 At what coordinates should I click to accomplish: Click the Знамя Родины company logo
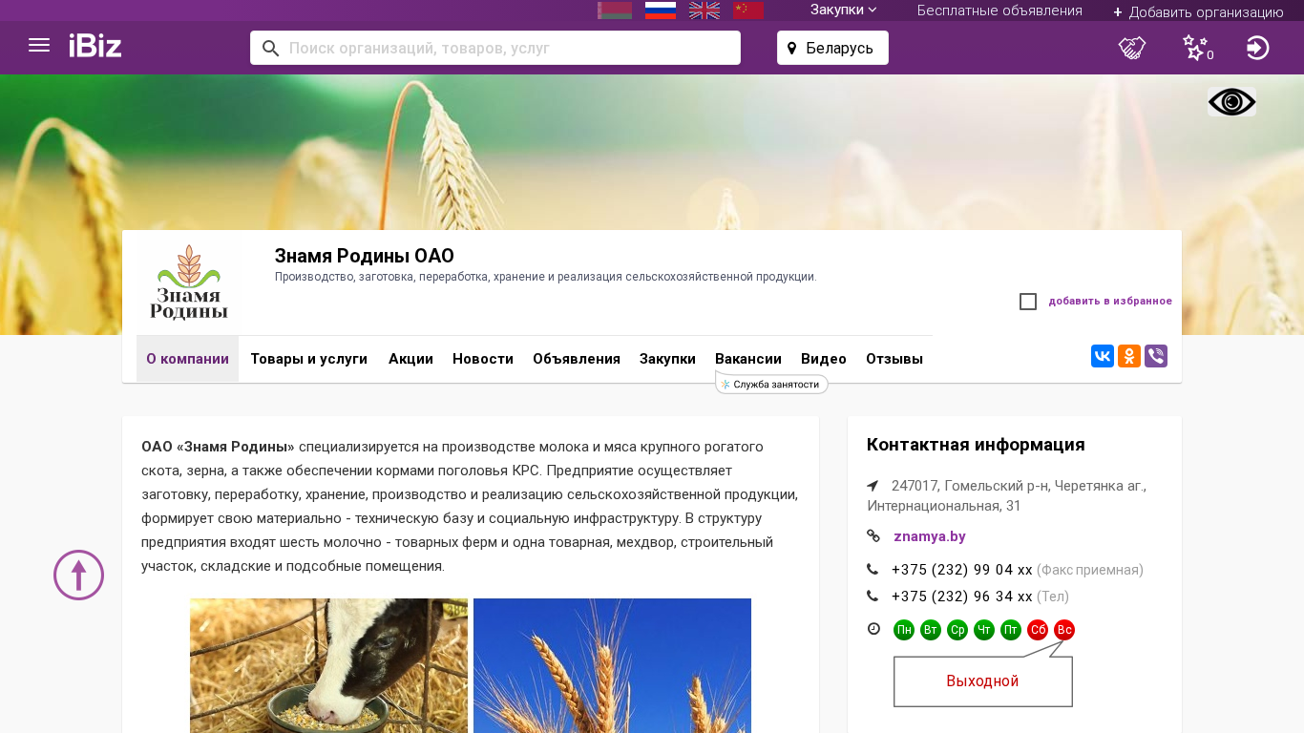[188, 283]
